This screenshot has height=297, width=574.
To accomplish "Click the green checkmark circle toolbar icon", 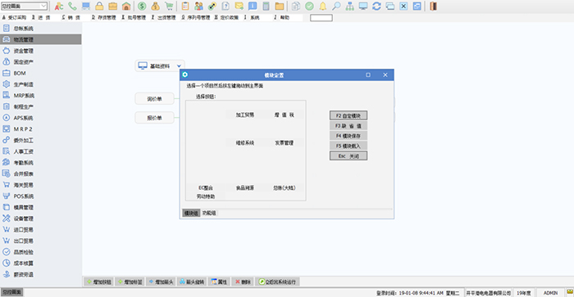I will pos(309,7).
